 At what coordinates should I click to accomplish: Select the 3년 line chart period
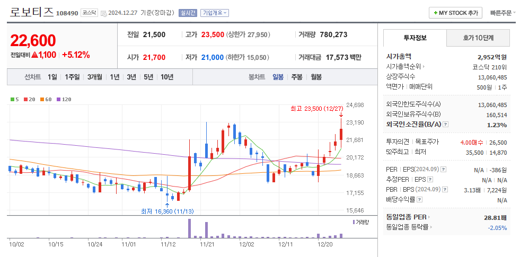[131, 77]
